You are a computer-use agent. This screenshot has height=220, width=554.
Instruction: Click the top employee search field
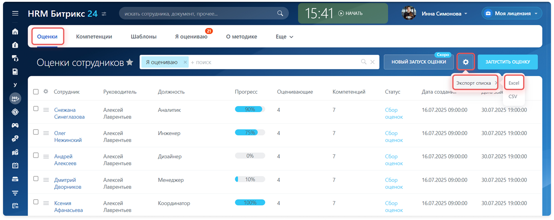(200, 14)
